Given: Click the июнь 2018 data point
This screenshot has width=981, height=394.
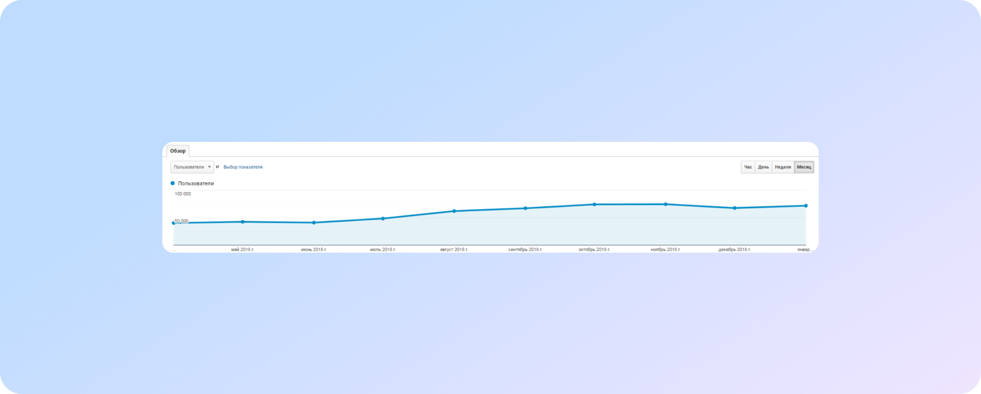Looking at the screenshot, I should pyautogui.click(x=314, y=223).
